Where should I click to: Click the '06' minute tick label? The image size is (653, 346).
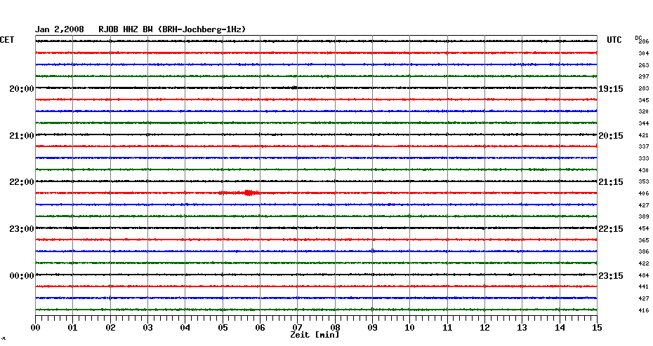click(x=260, y=328)
